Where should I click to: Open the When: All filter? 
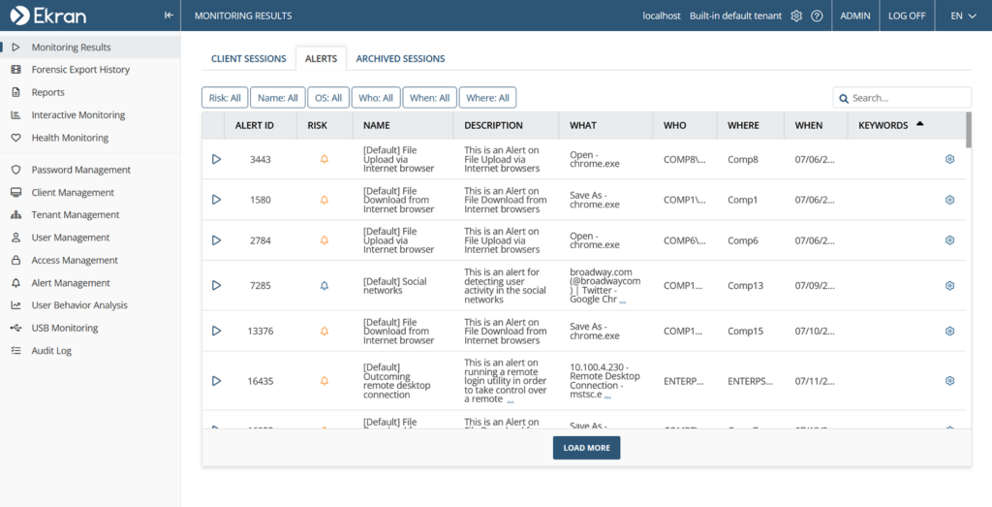point(429,98)
